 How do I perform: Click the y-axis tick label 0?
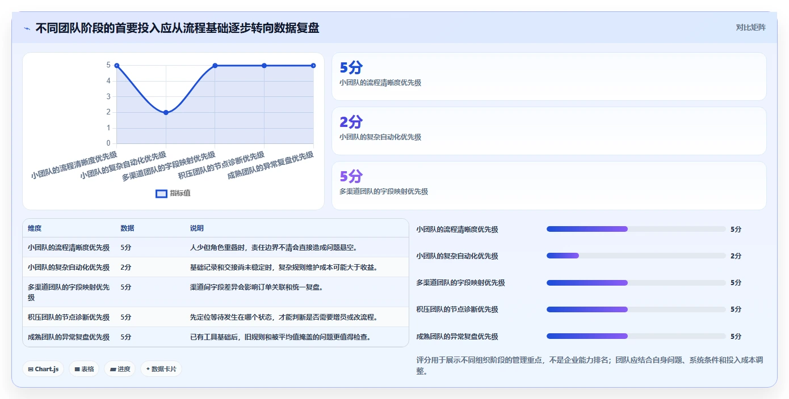coord(108,143)
